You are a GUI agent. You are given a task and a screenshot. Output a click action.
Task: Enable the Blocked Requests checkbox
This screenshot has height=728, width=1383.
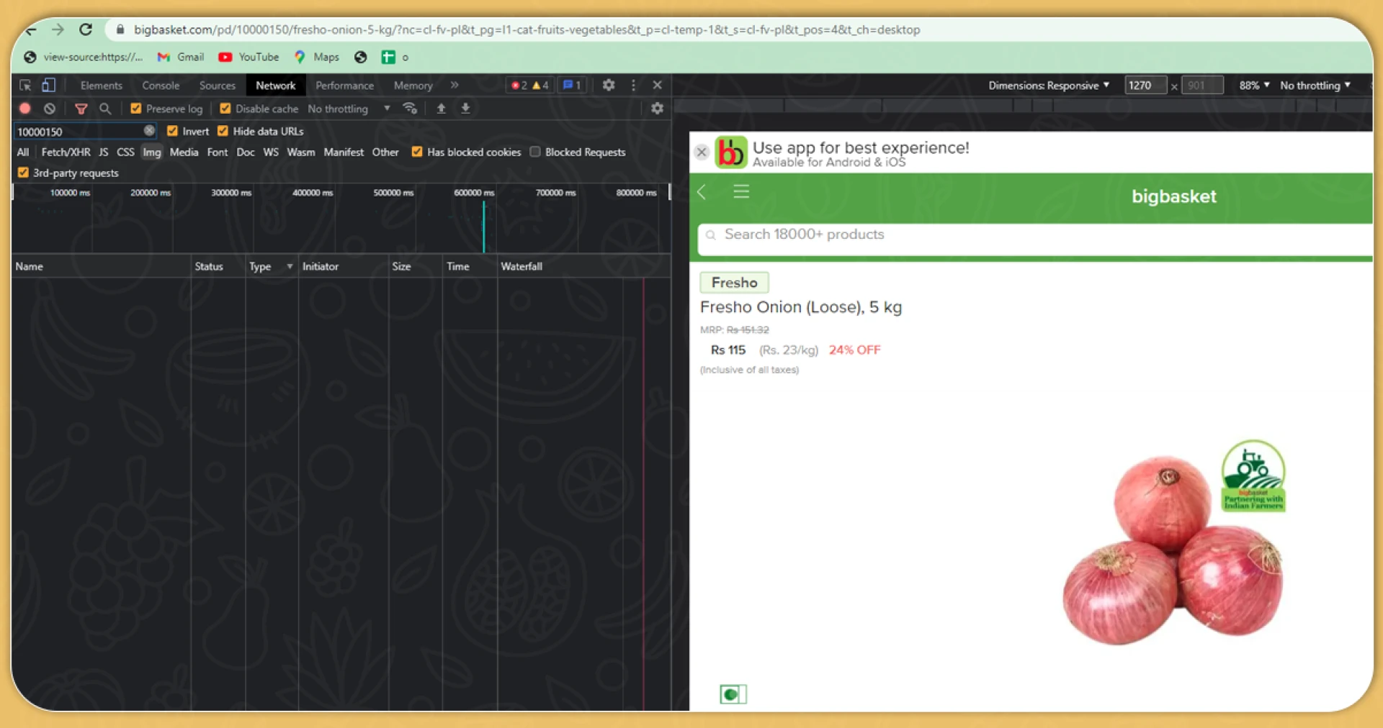[x=535, y=152]
